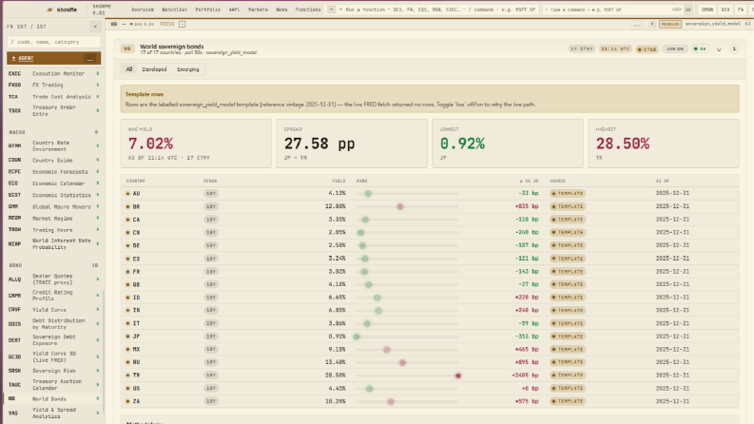This screenshot has height=424, width=754.
Task: Focus the code, name, category search field
Action: coord(54,42)
